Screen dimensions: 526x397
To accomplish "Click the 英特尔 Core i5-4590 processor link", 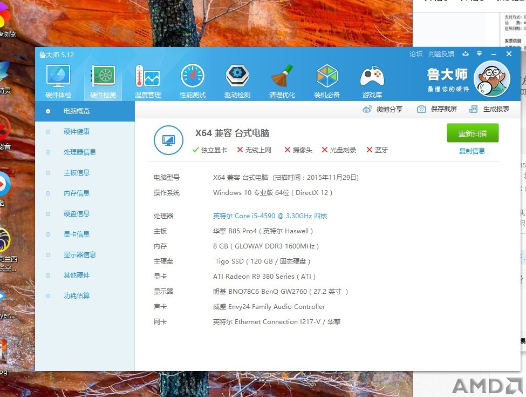I will 270,216.
